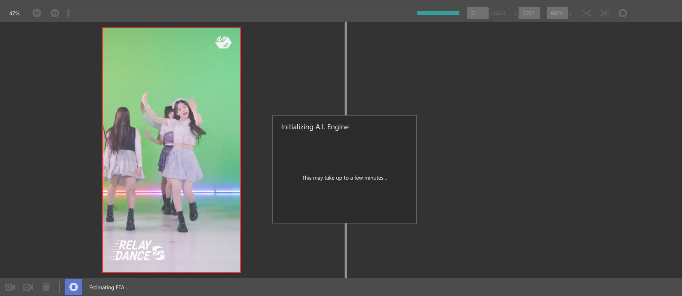
Task: Click the trash delete icon
Action: click(x=46, y=287)
